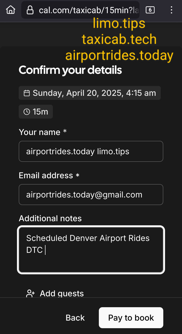182x334 pixels.
Task: Open the browser three-dot menu
Action: [x=172, y=10]
